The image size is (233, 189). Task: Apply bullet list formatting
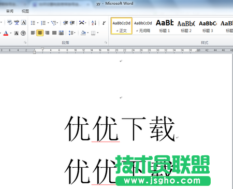point(33,23)
